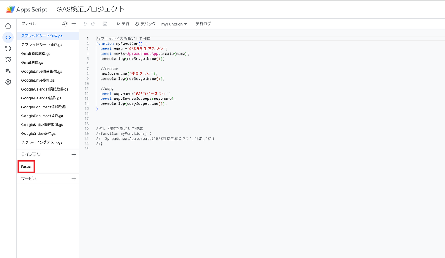The image size is (445, 258).
Task: Open Project Settings gear icon
Action: (8, 82)
